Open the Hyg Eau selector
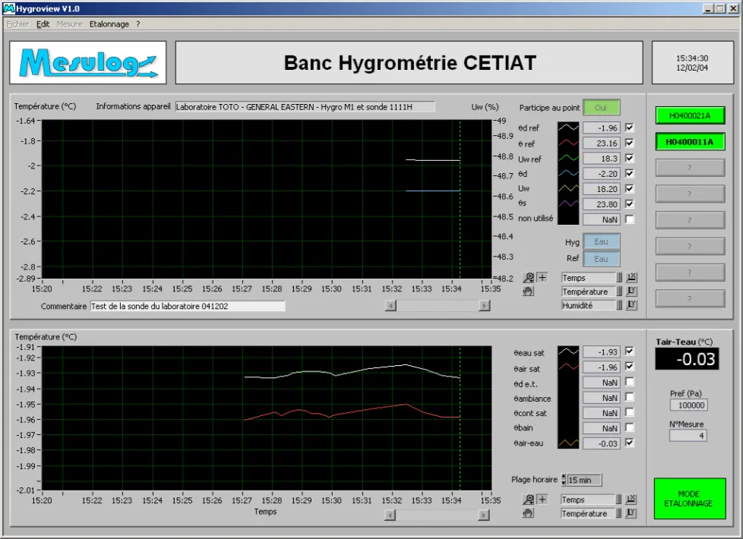This screenshot has height=539, width=743. pyautogui.click(x=602, y=241)
